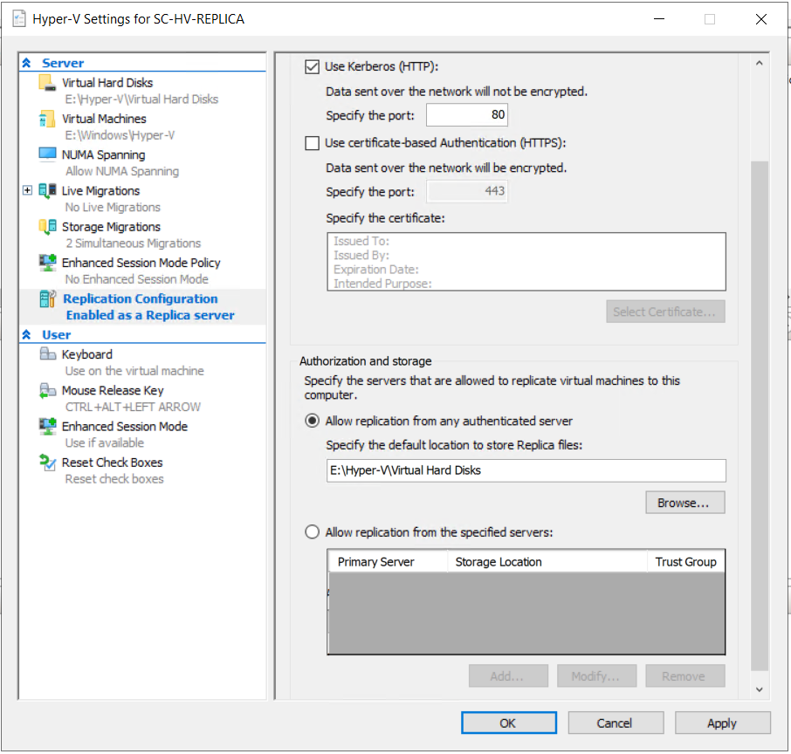Enable certificate-based Authentication (HTTPS) checkbox

click(313, 143)
